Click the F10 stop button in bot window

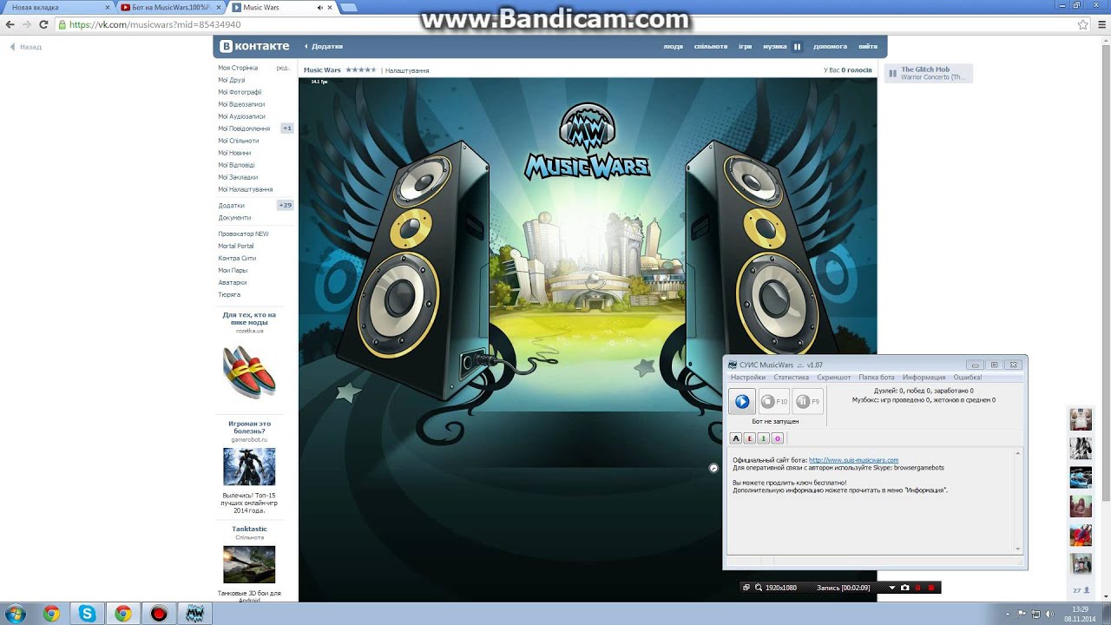tap(773, 401)
